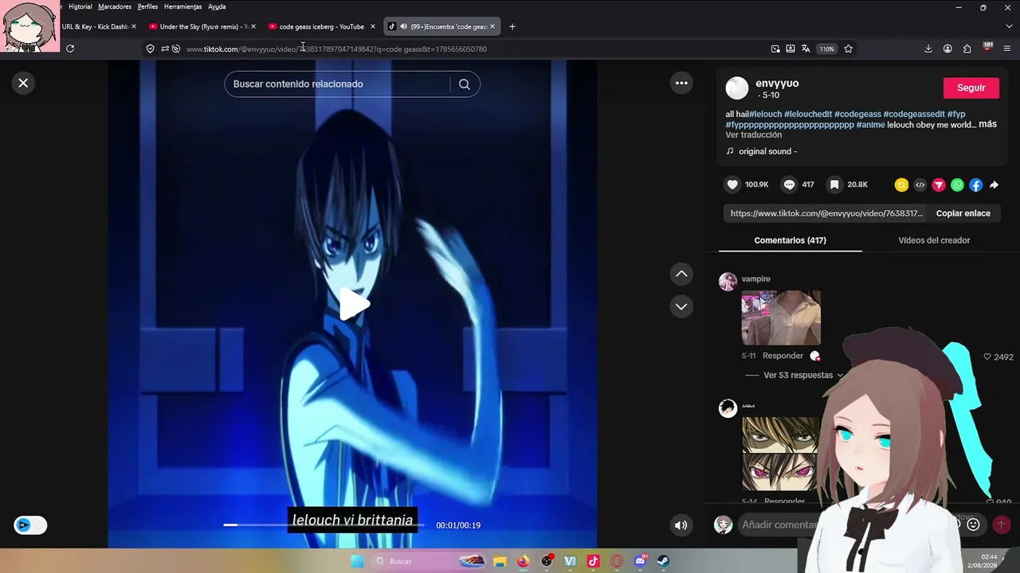
Task: Post comment with the red send arrow
Action: click(x=1002, y=524)
